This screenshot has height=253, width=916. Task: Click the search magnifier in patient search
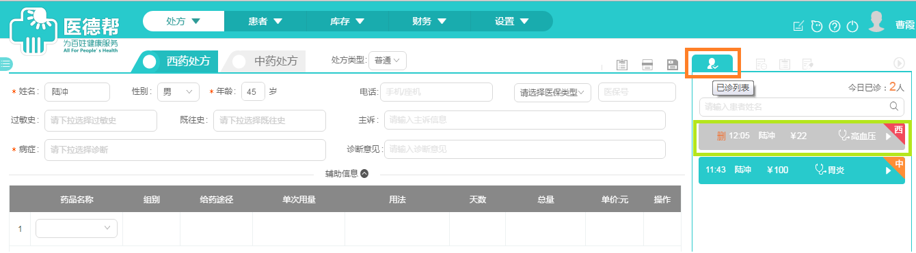tap(893, 106)
